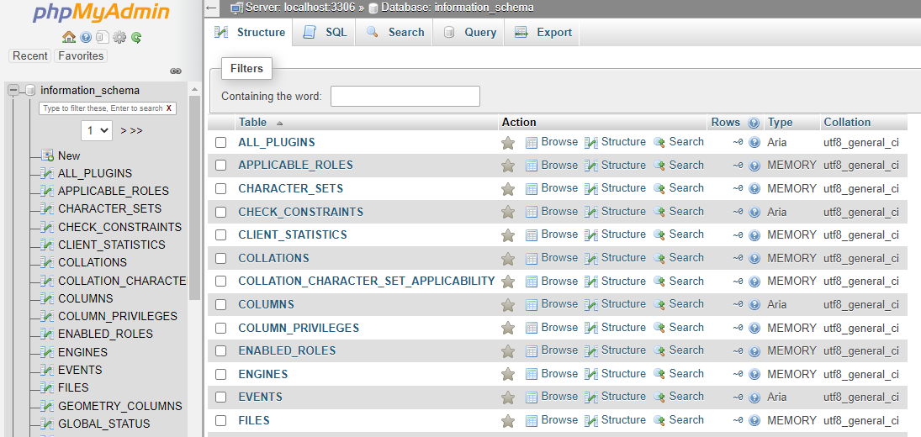Image resolution: width=921 pixels, height=437 pixels.
Task: Open navigation panel settings gear icon
Action: tap(119, 37)
